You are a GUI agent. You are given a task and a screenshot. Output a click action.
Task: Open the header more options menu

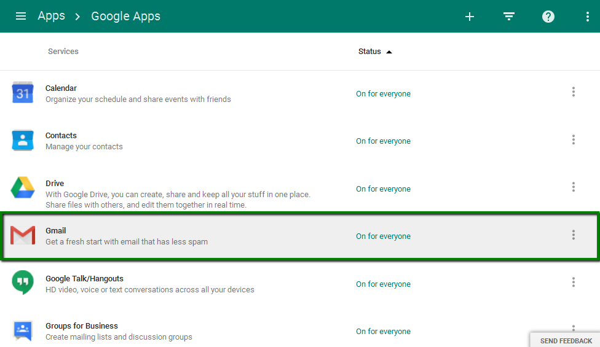pyautogui.click(x=587, y=17)
